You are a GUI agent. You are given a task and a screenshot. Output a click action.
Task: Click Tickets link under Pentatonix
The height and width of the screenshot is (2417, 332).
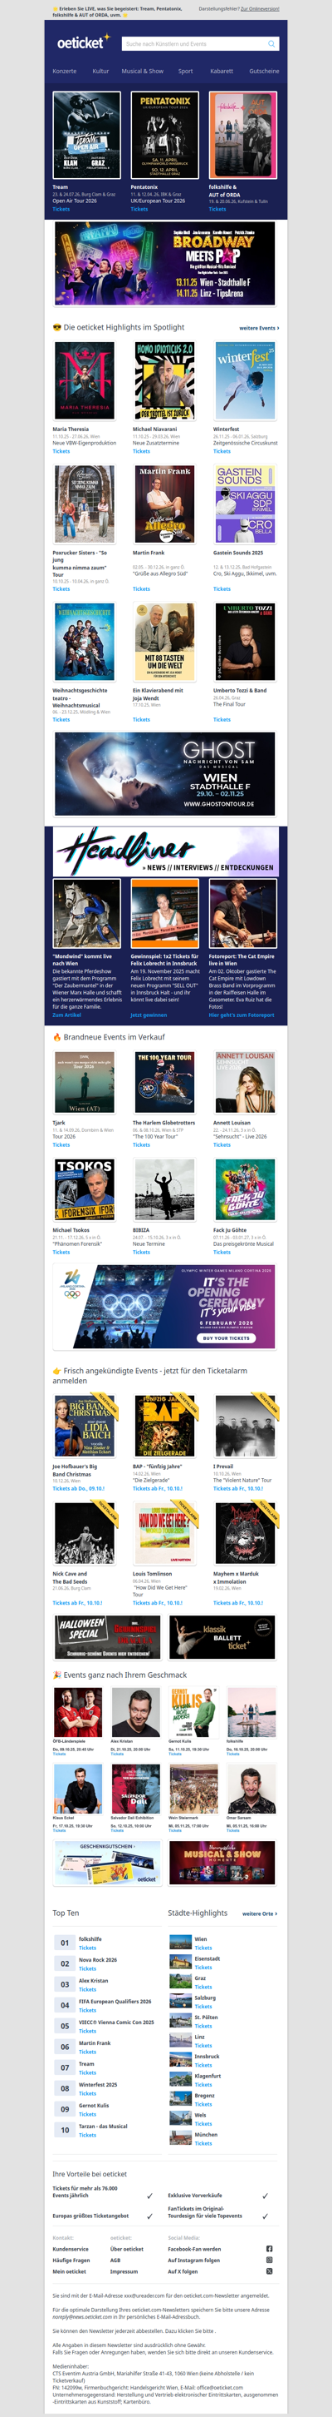click(x=139, y=209)
